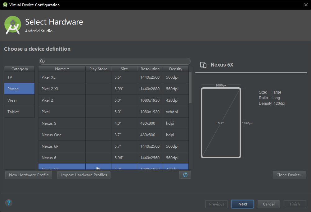The width and height of the screenshot is (311, 212).
Task: Select the Wear category
Action: click(20, 100)
